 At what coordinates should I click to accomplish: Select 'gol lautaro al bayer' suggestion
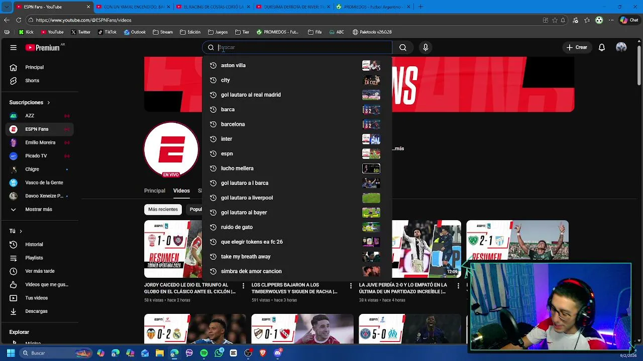pyautogui.click(x=297, y=213)
